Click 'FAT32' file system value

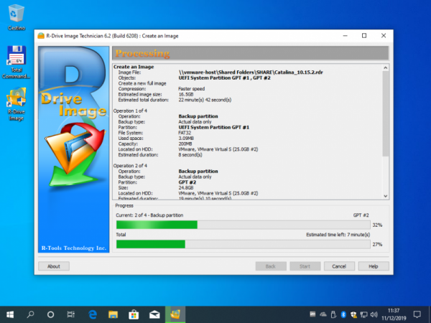click(x=185, y=133)
